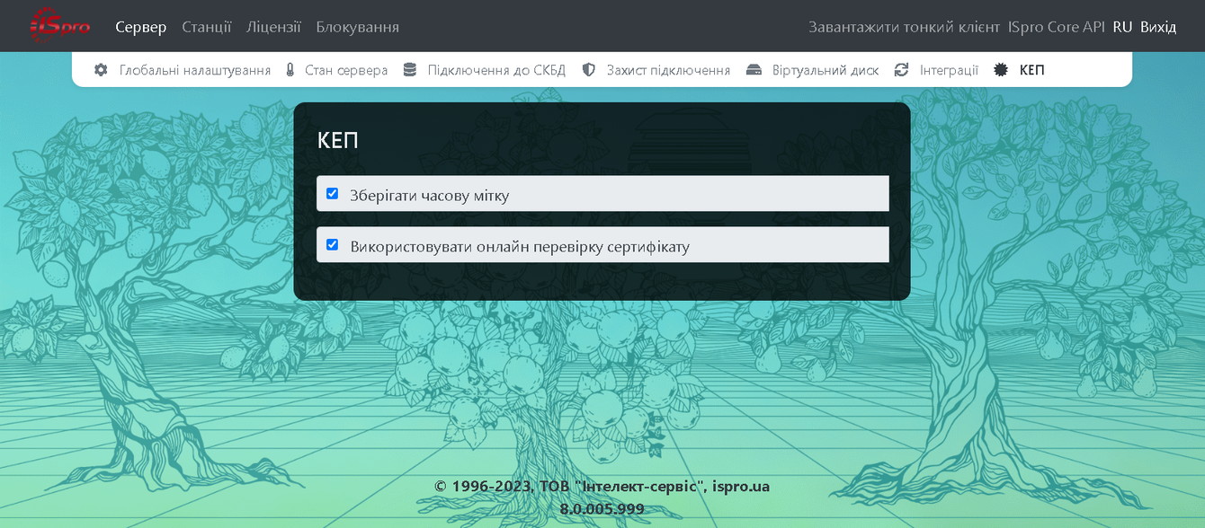Viewport: 1205px width, 528px height.
Task: Switch language to RU
Action: [x=1122, y=27]
